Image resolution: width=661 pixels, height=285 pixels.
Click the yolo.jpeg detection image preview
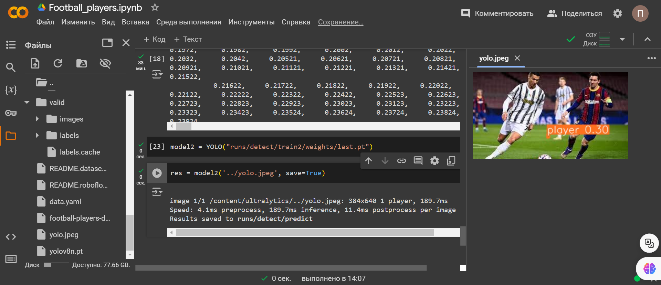point(550,115)
